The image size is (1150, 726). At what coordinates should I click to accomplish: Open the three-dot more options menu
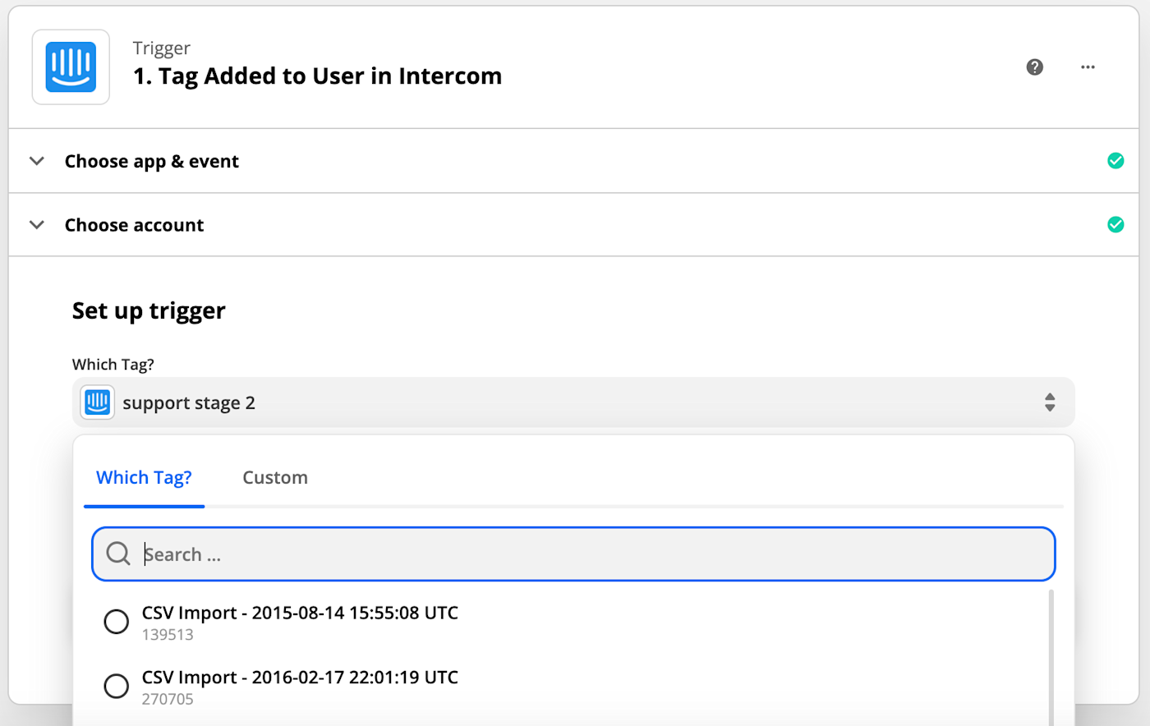[1088, 67]
